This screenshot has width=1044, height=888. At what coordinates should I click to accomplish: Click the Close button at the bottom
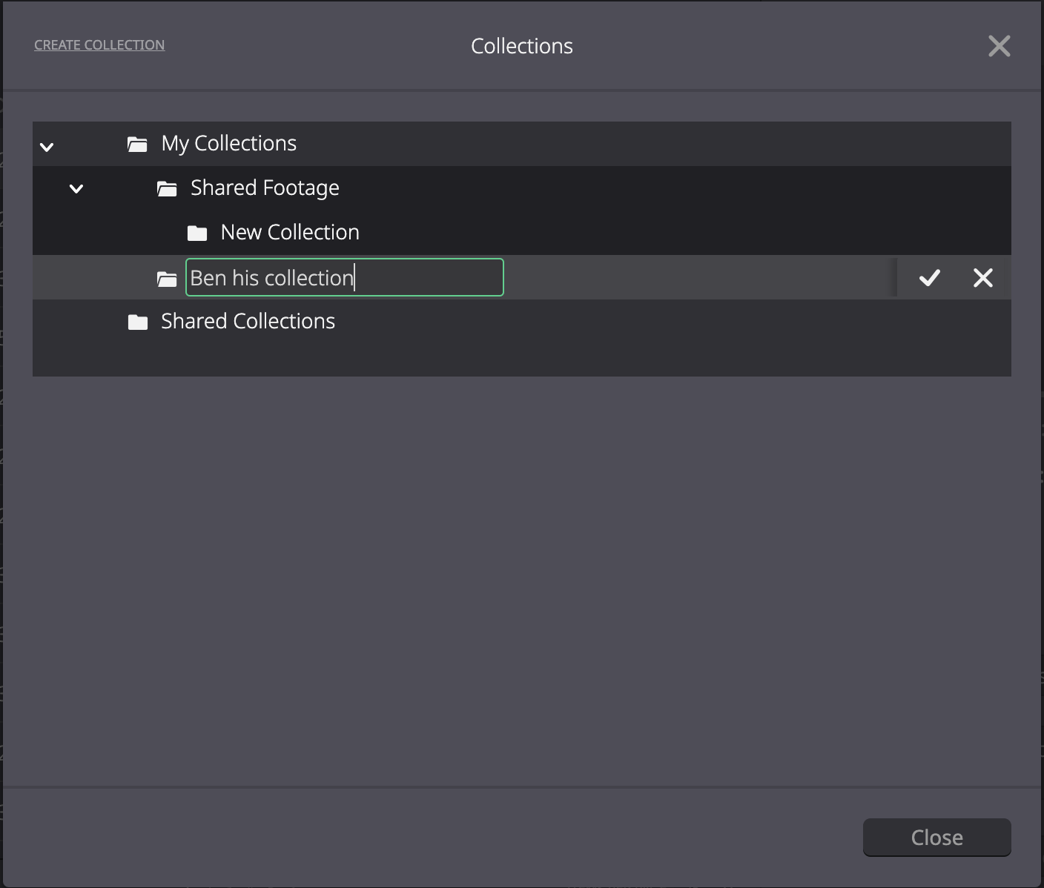point(937,838)
